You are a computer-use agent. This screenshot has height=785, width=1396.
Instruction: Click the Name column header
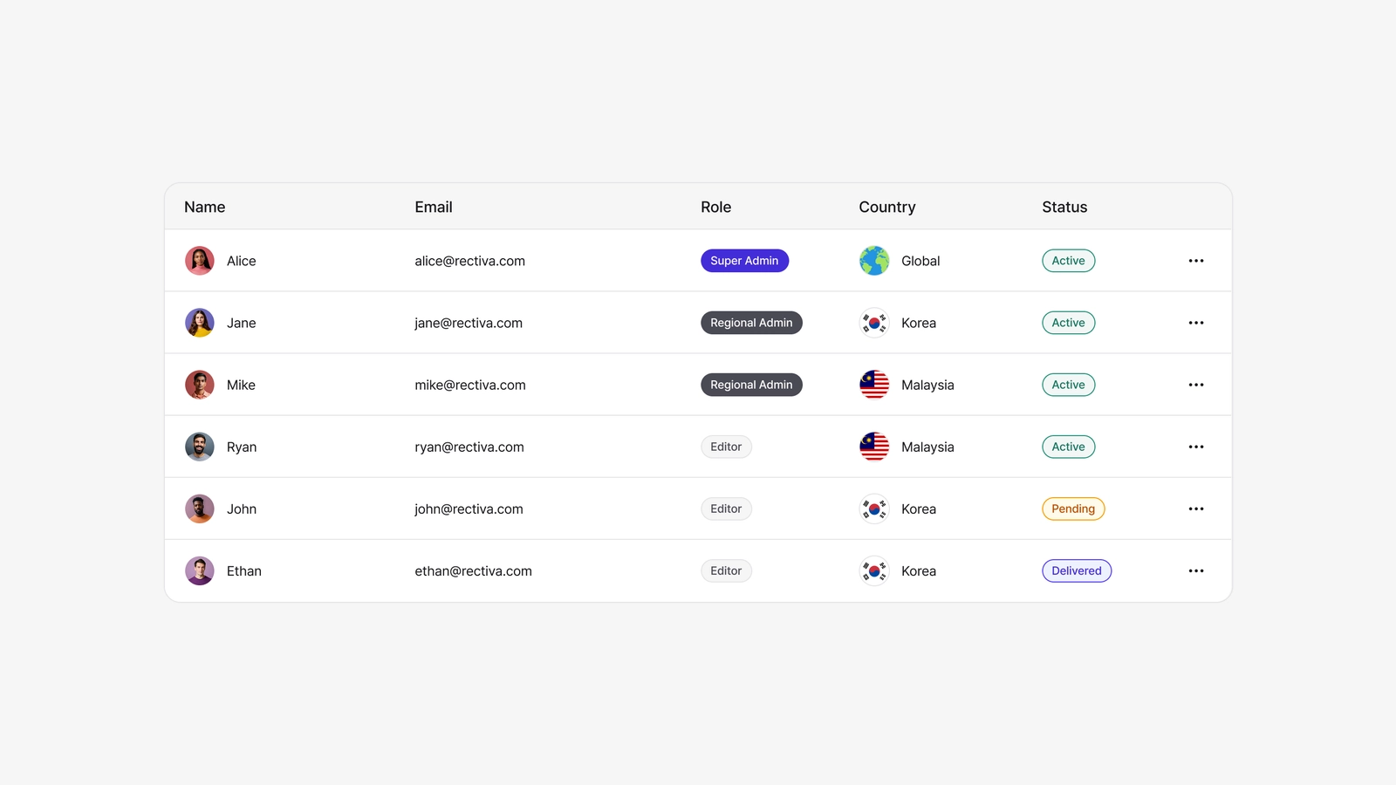point(205,207)
